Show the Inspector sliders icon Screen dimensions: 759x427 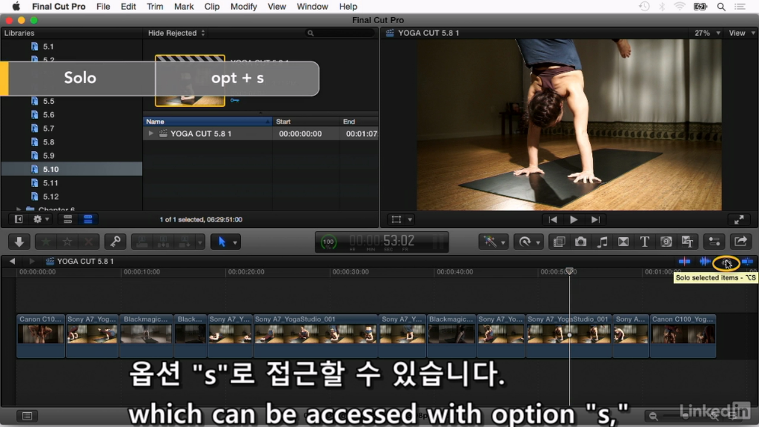click(x=714, y=241)
